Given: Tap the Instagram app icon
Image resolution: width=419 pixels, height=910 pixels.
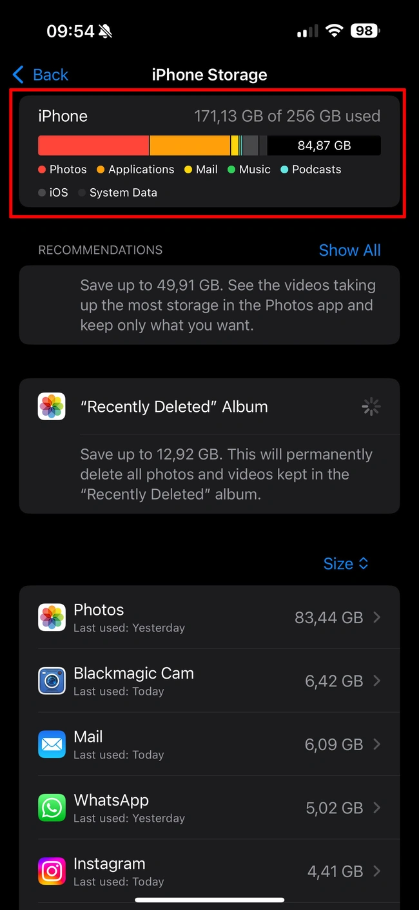Looking at the screenshot, I should 52,871.
